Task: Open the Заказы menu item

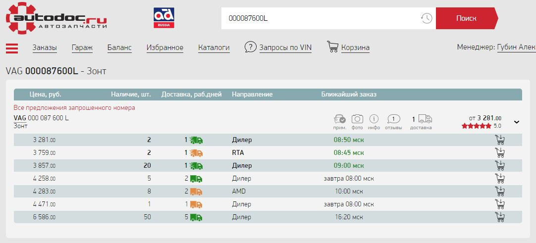Action: point(45,48)
